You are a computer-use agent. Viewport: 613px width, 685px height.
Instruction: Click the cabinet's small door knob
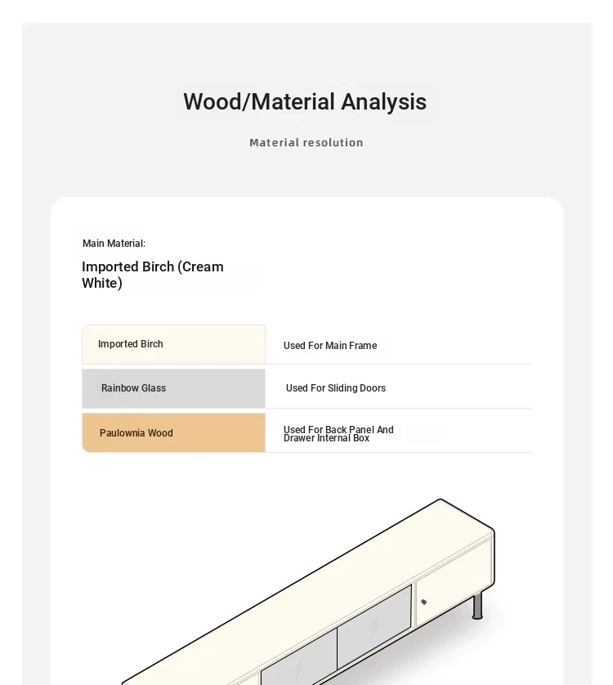[423, 602]
